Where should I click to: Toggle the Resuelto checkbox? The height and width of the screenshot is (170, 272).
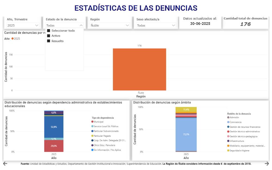point(49,41)
